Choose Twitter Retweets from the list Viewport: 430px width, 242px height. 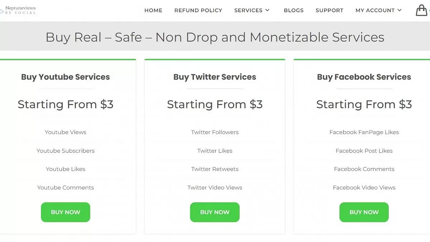215,169
